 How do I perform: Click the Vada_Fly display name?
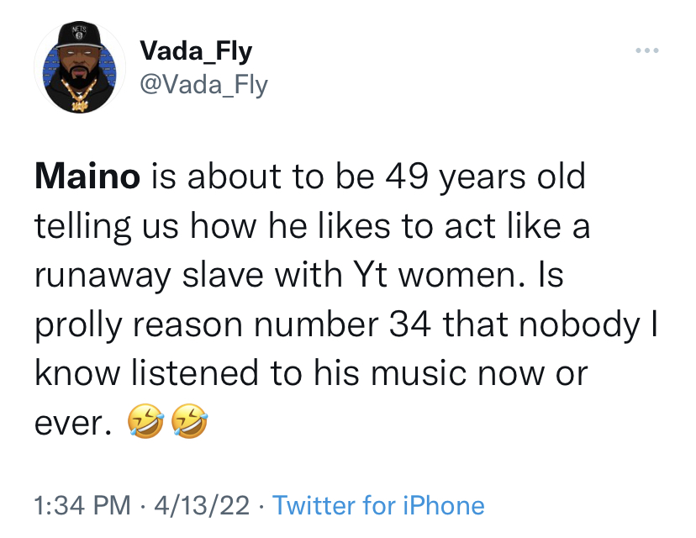pyautogui.click(x=197, y=50)
